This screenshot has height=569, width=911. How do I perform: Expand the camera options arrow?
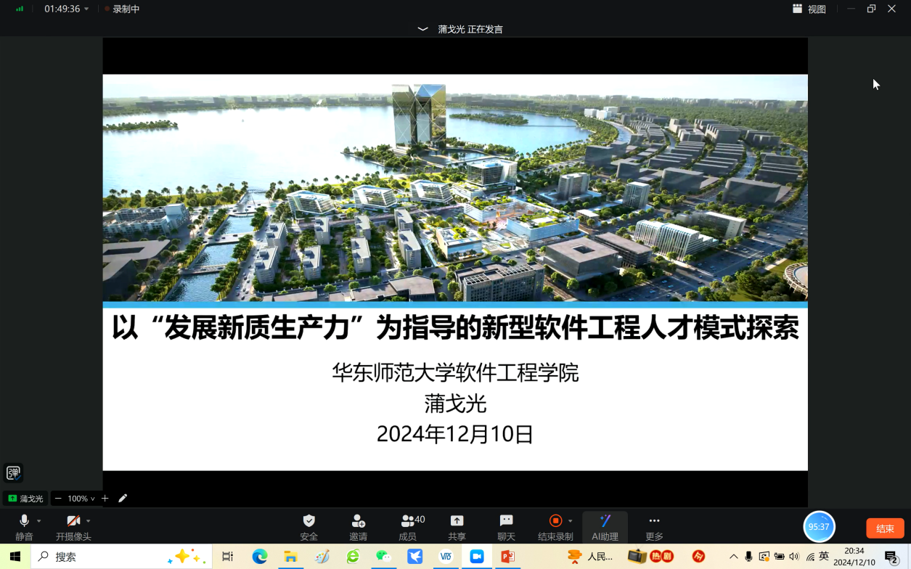(89, 520)
